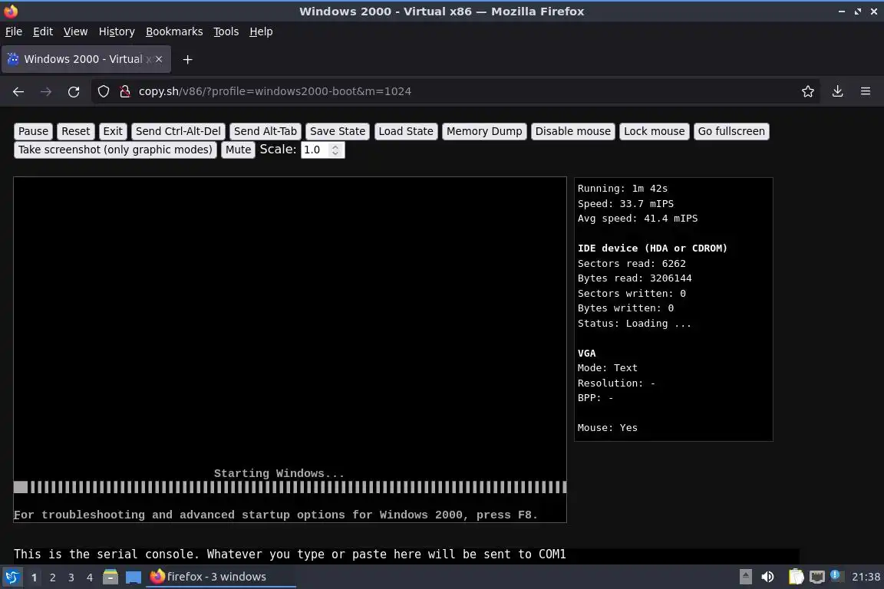Switch to workspace 2
Screen dimensions: 884x589
[52, 577]
